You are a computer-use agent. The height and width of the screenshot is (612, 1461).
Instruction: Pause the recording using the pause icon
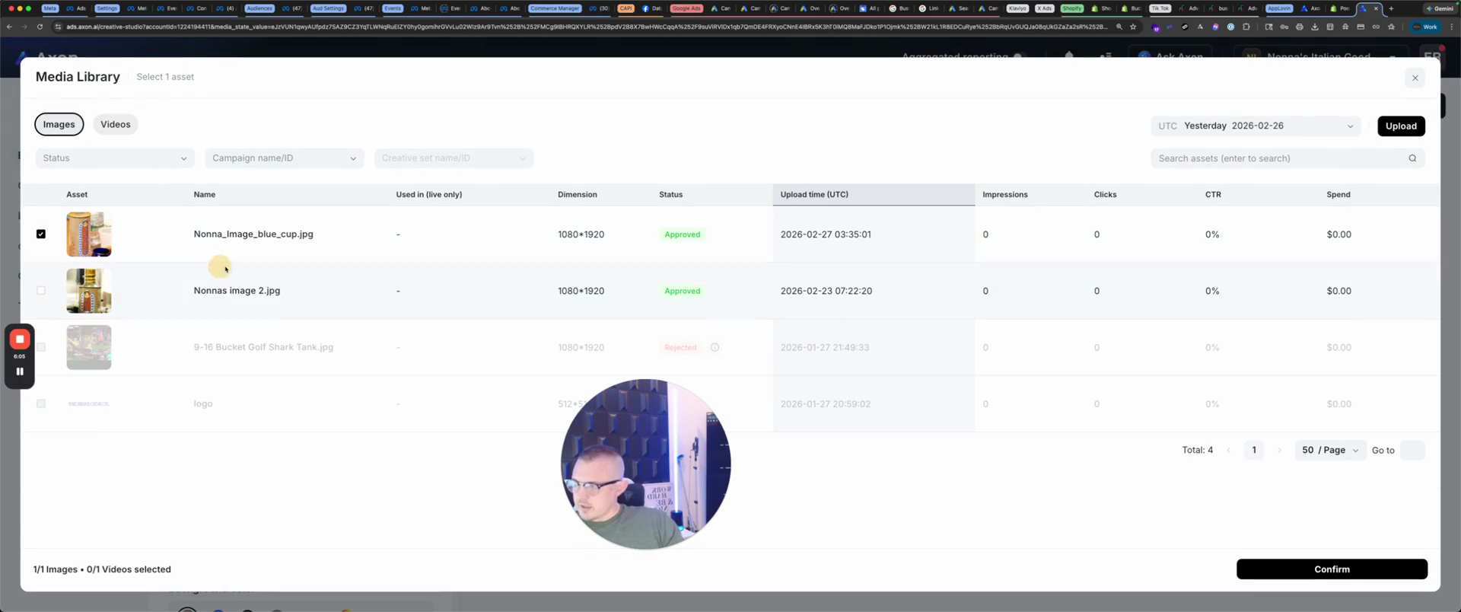20,371
